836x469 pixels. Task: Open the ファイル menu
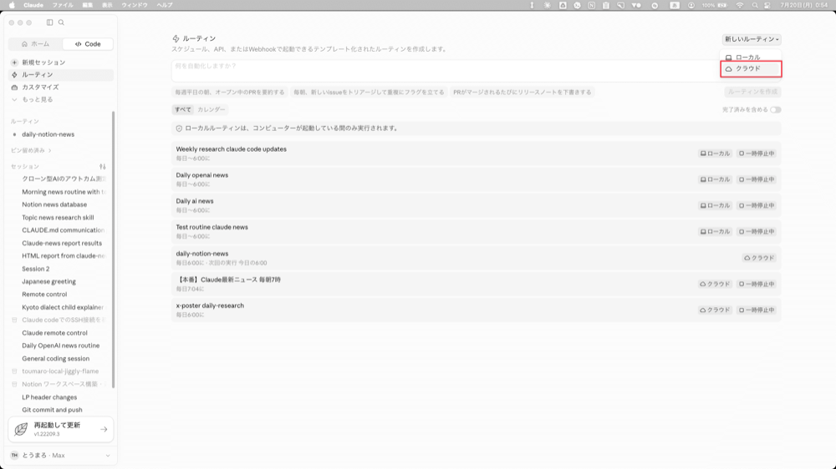(63, 5)
